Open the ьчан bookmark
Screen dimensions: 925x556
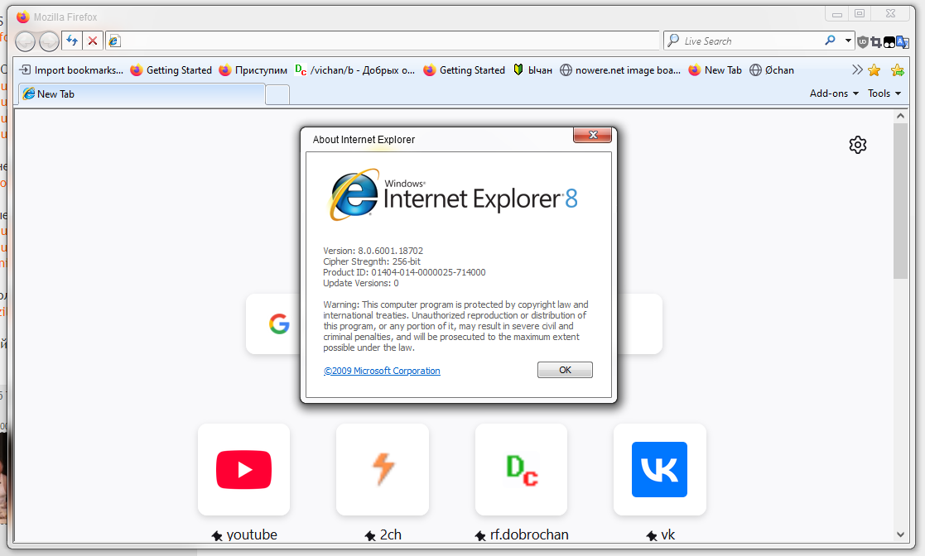click(x=532, y=70)
